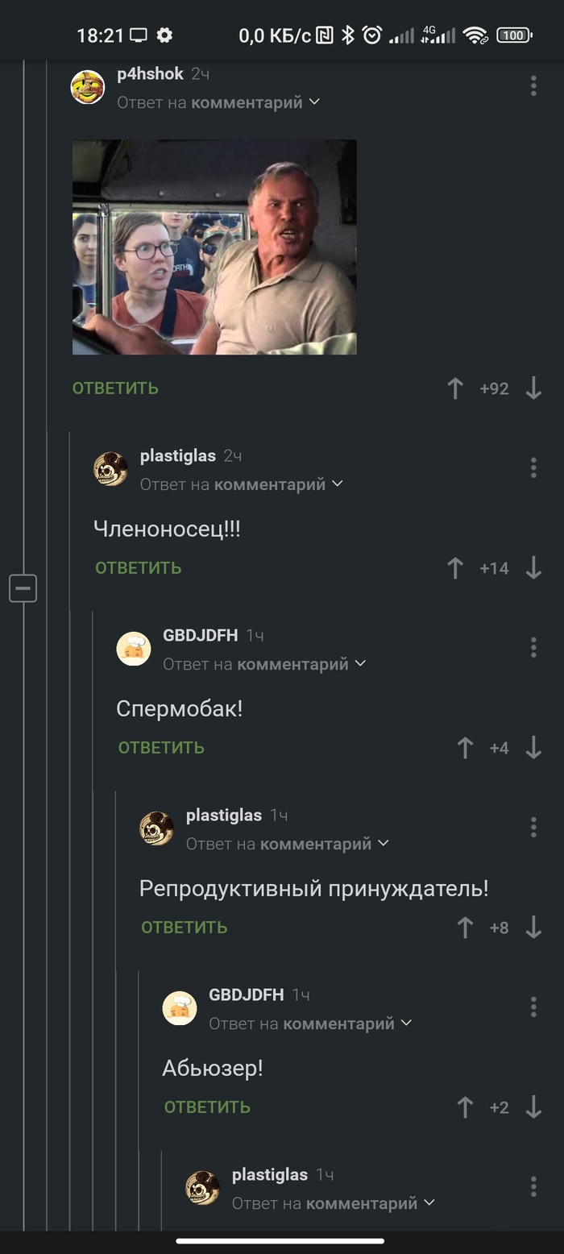
Task: Downvote the 'Абьюзер!' comment
Action: (533, 1107)
